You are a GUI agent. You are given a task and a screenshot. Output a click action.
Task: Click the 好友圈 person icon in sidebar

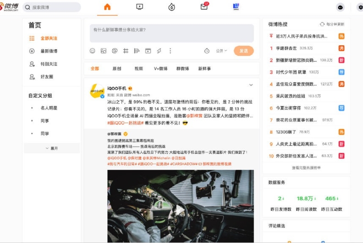(32, 77)
